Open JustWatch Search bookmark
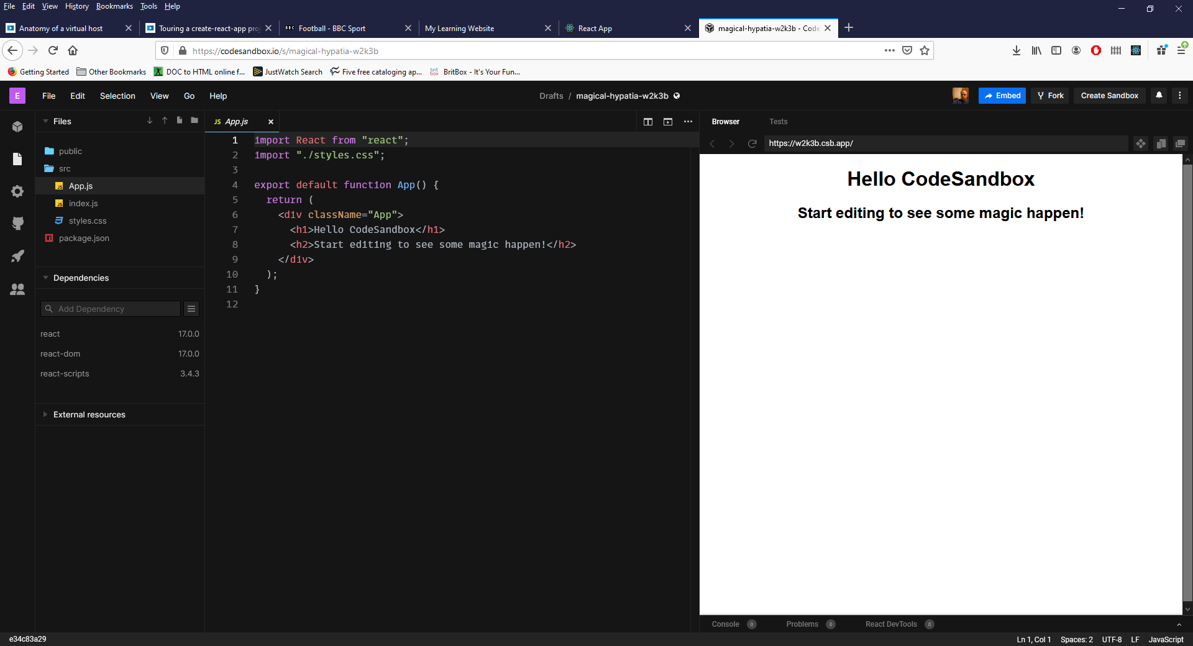 click(288, 72)
